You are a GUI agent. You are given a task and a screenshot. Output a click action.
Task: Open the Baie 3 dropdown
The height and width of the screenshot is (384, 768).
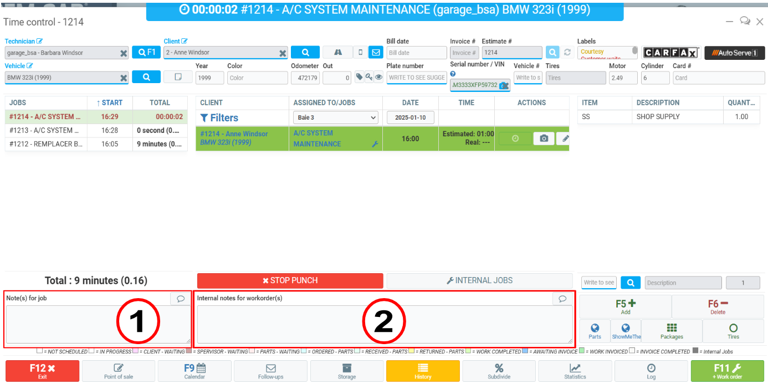click(335, 117)
